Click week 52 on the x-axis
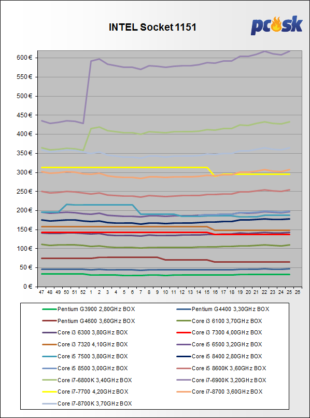 [83, 292]
